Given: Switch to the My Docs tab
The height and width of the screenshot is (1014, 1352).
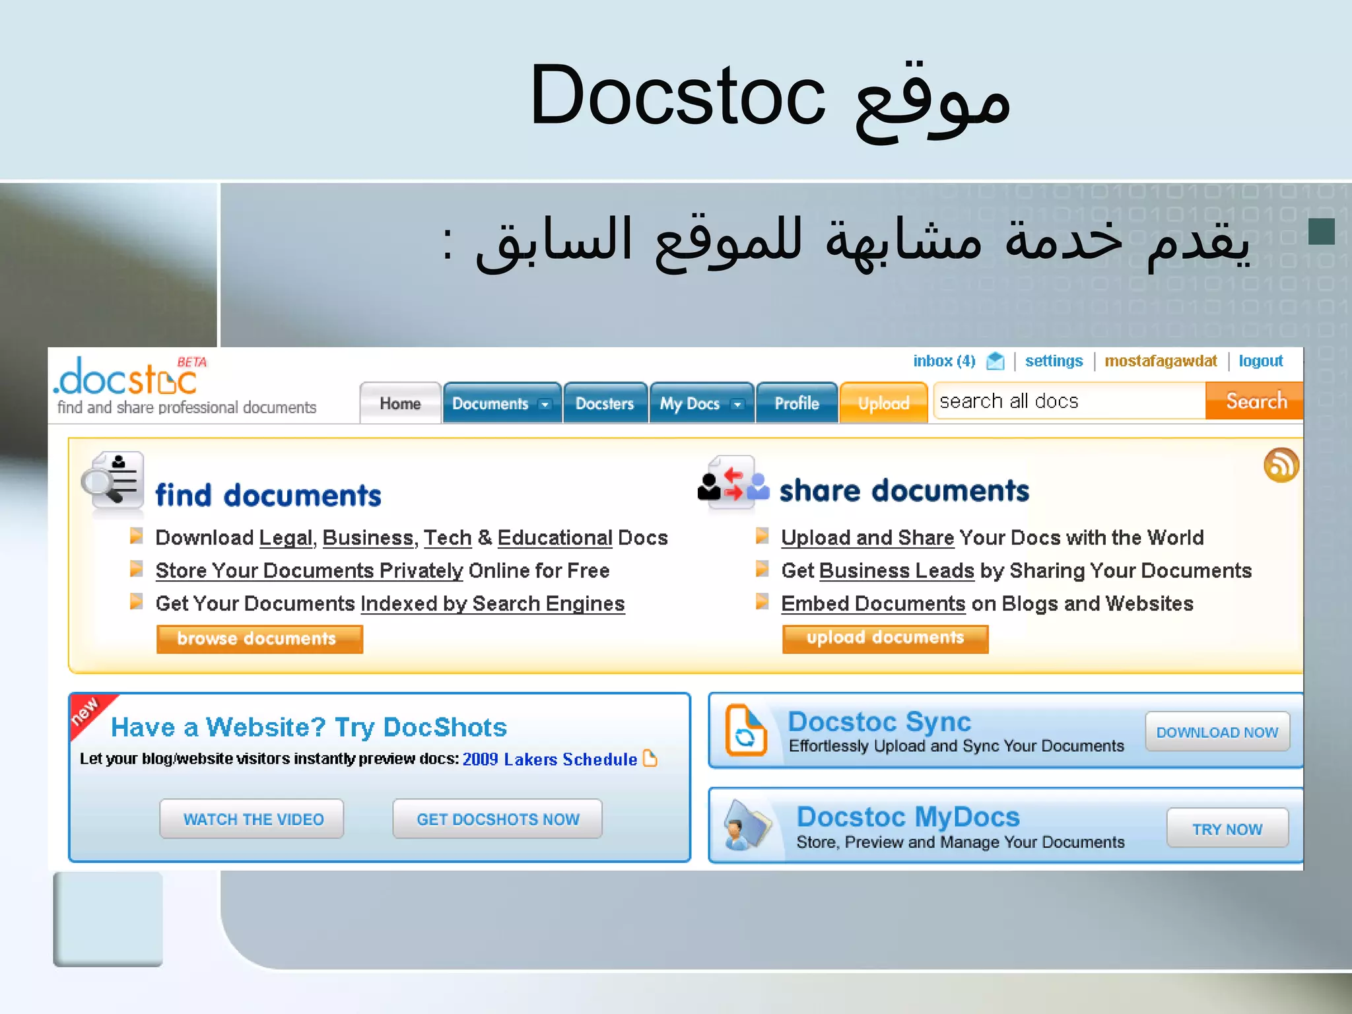Looking at the screenshot, I should click(701, 403).
